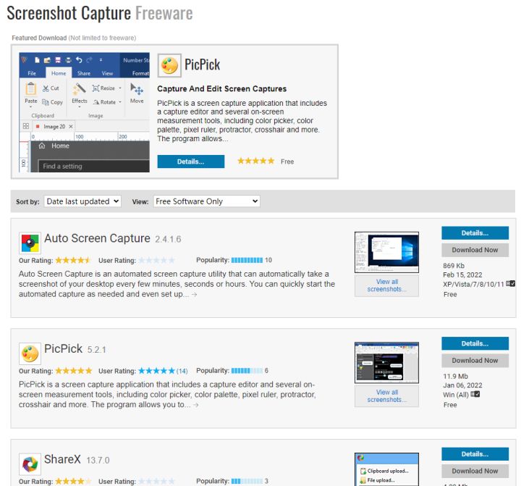
Task: Click the 'Feb 15, 2022' date text
Action: click(462, 275)
